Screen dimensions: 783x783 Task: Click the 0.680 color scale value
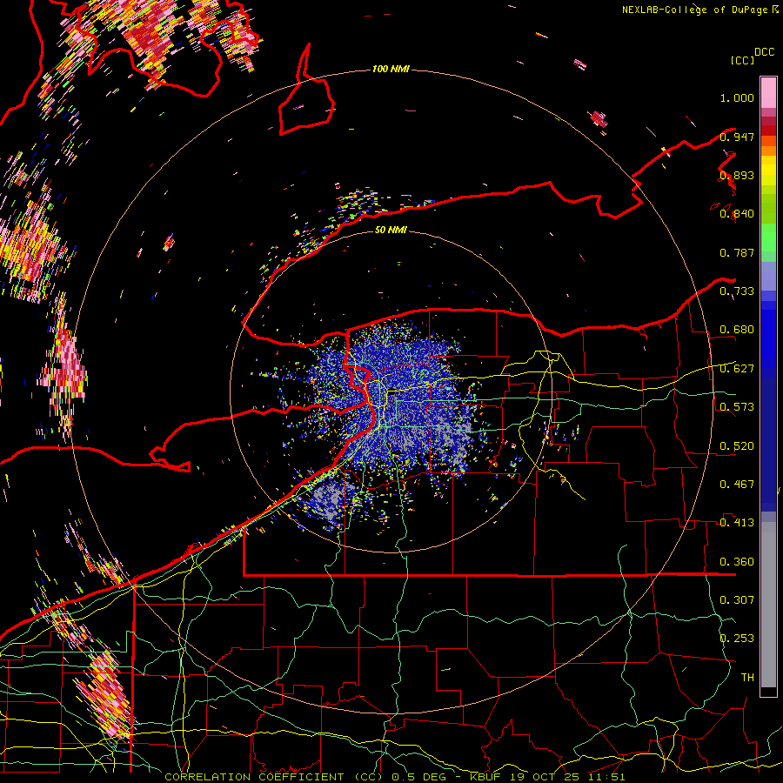click(737, 330)
